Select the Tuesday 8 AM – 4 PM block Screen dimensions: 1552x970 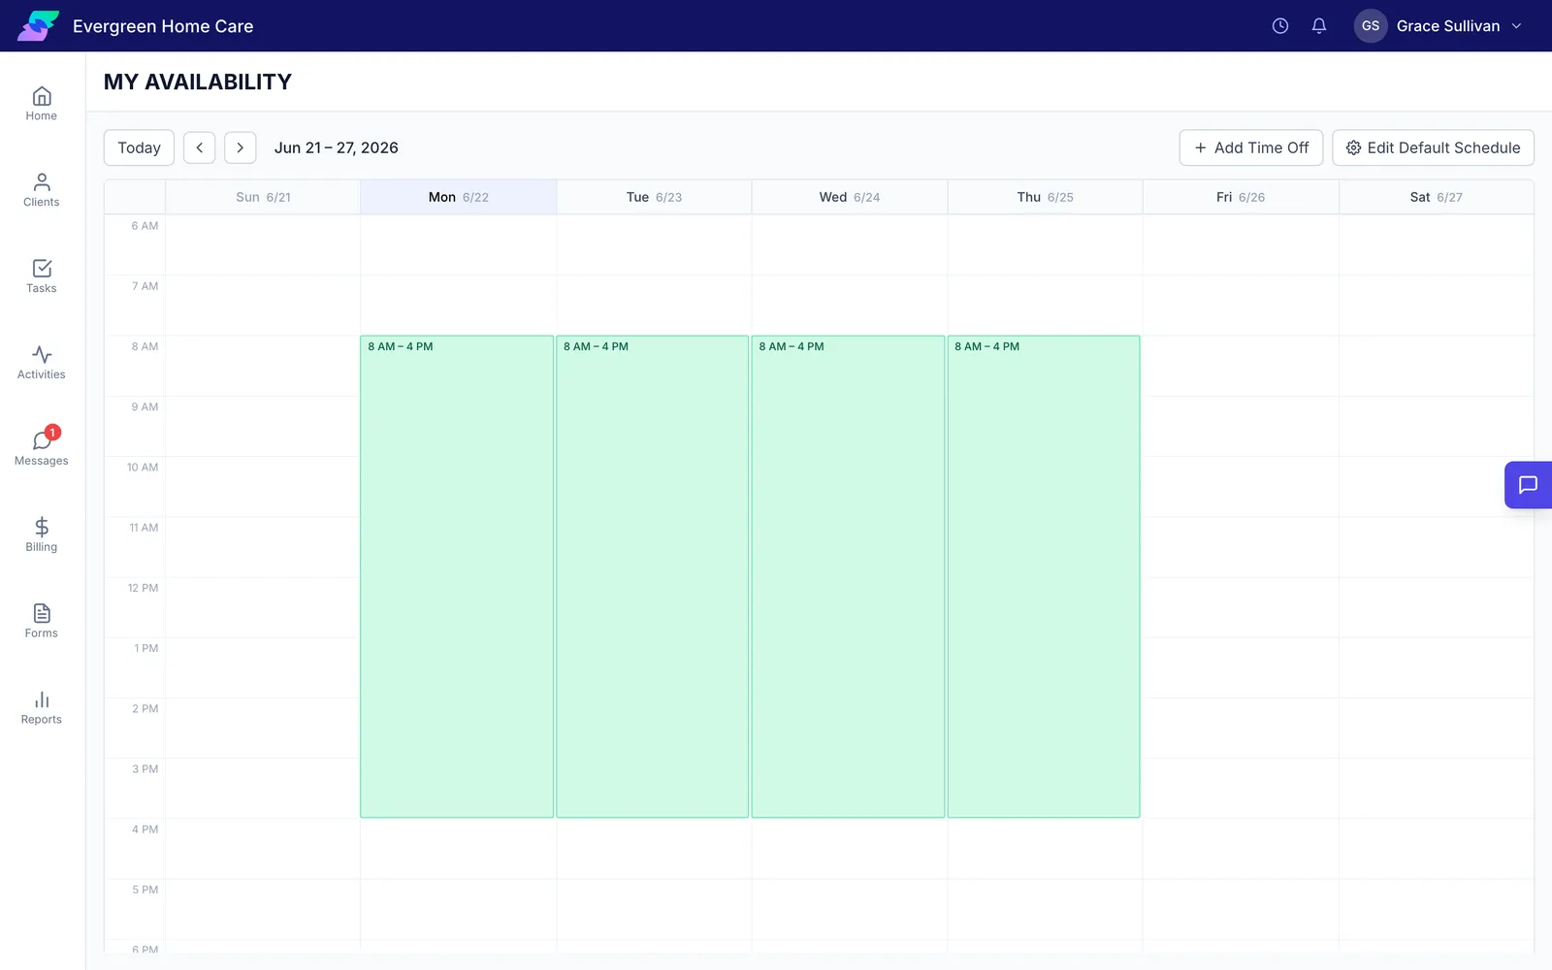point(653,577)
